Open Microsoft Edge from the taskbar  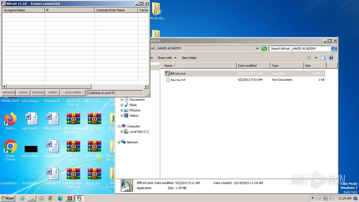[x=60, y=198]
